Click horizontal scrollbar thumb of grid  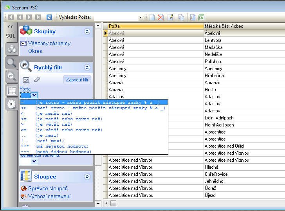pyautogui.click(x=113, y=203)
